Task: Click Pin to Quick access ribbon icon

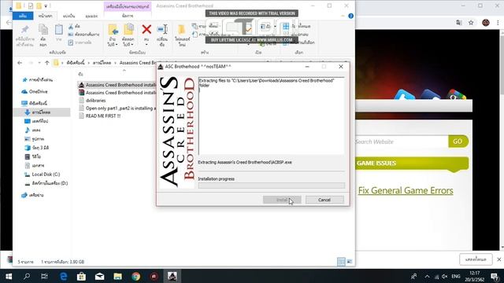Action: coord(24,30)
